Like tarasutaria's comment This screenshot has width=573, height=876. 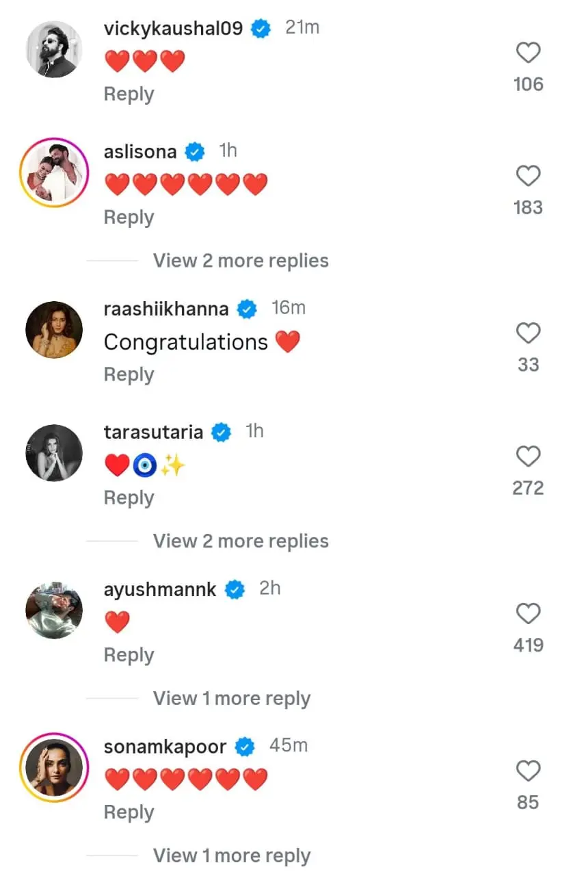528,457
